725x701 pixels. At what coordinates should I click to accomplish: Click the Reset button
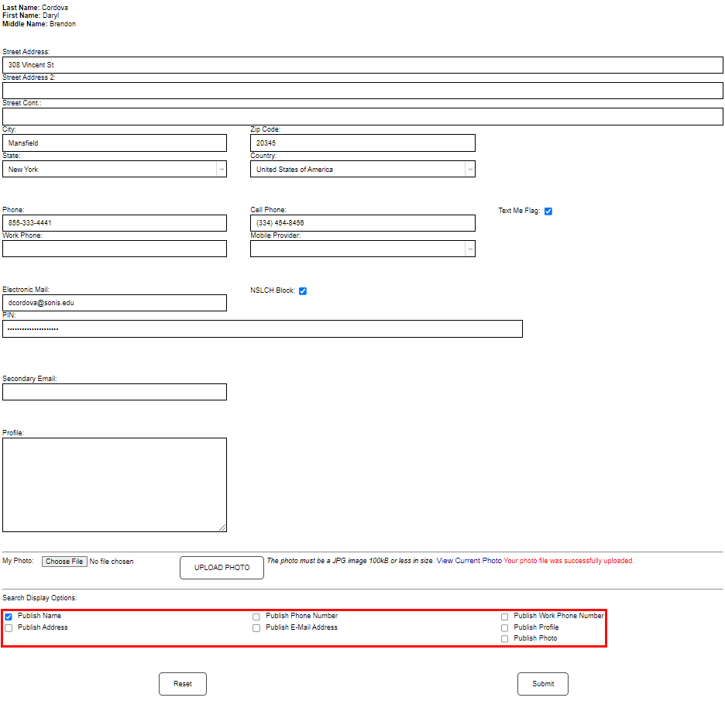coord(182,683)
